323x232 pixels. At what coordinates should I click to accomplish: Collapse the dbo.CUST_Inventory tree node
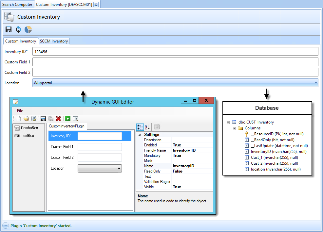pos(228,123)
